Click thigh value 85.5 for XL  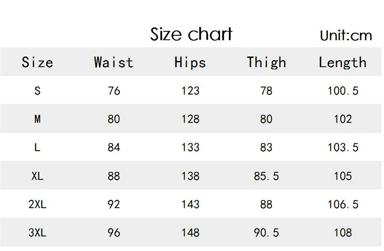pyautogui.click(x=266, y=176)
